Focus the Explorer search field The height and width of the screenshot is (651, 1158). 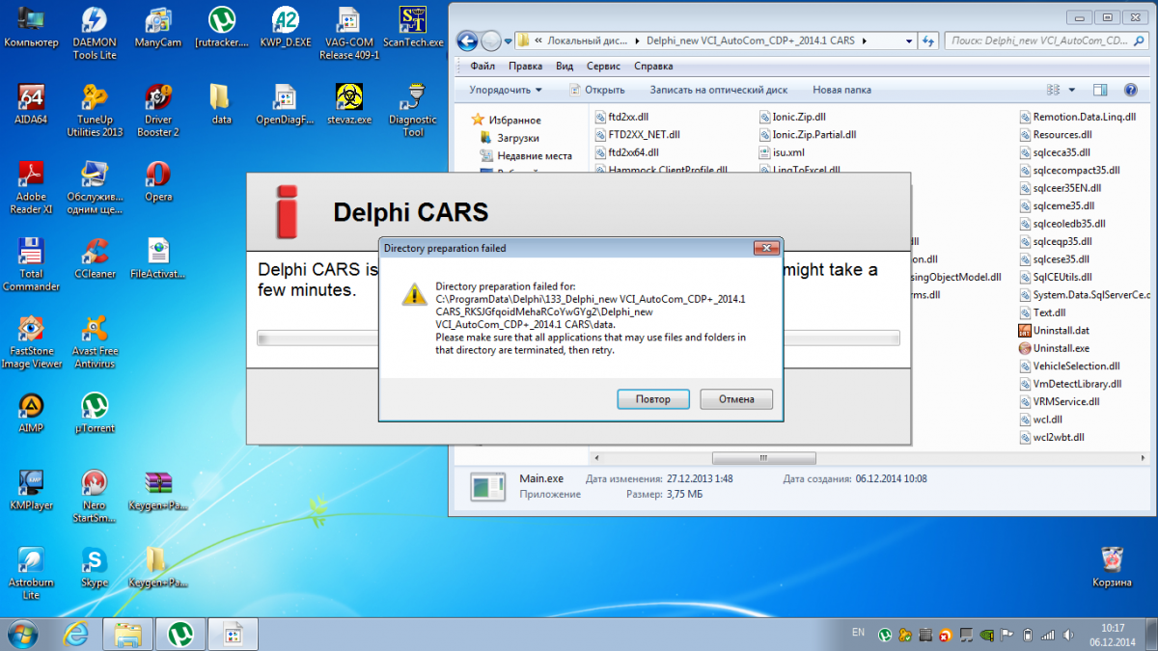1046,41
